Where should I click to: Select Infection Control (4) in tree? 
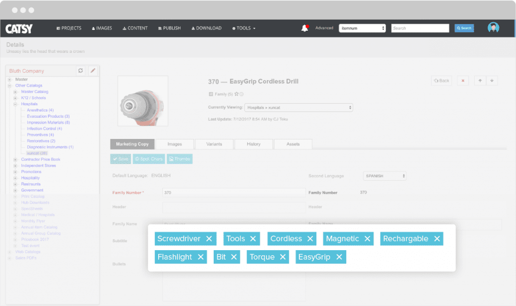pos(44,129)
